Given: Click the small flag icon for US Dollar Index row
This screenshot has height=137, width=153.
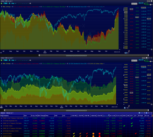Looking at the screenshot, I should (x=1, y=126).
